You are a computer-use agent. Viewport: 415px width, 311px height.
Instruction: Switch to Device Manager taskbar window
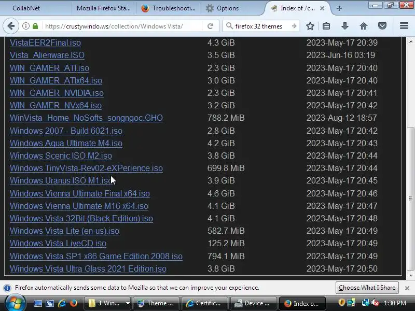pos(253,303)
